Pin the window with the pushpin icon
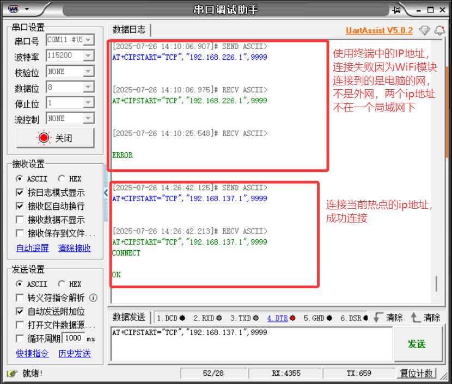Screen dimensions: 452x384 [x=396, y=10]
